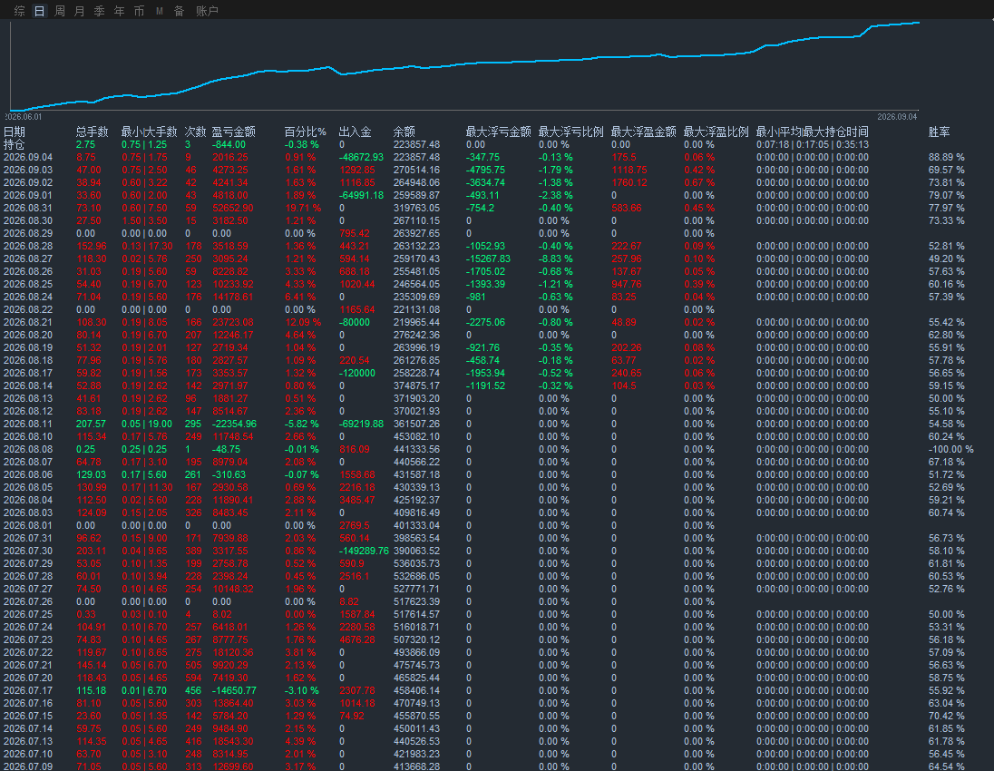This screenshot has width=994, height=771.
Task: Click the -5.82 % percentage cell
Action: point(302,424)
